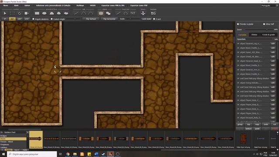The width and height of the screenshot is (279, 157).
Task: Set rotation to 90 degrees
Action: [x=12, y=19]
